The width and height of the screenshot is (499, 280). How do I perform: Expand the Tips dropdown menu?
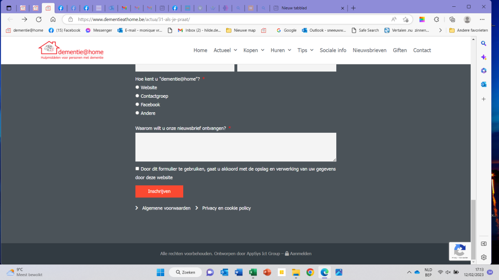click(305, 51)
